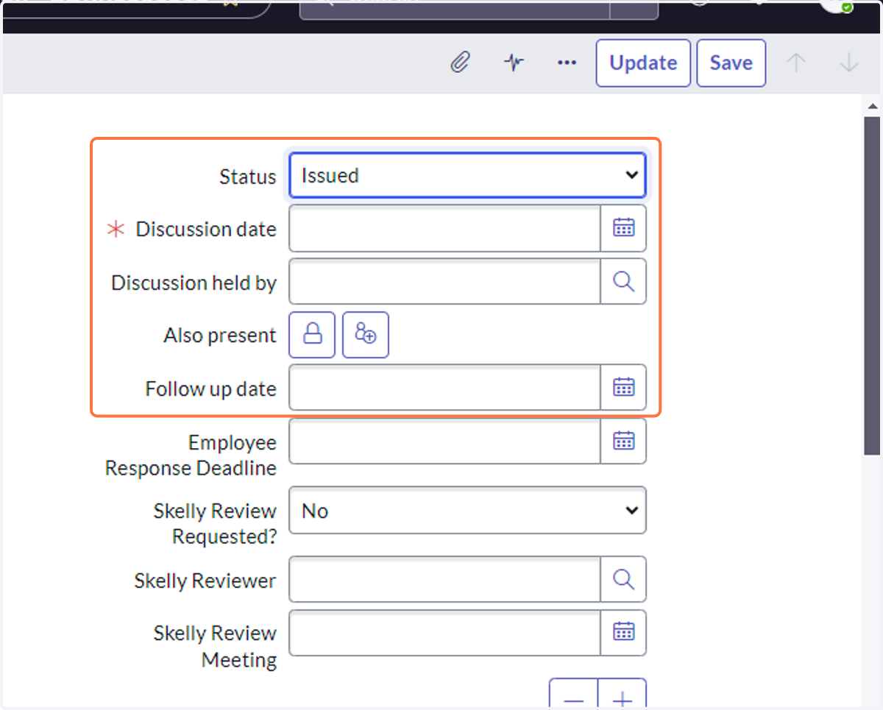Screen dimensions: 883x710
Task: Click the Status field label
Action: pyautogui.click(x=248, y=177)
